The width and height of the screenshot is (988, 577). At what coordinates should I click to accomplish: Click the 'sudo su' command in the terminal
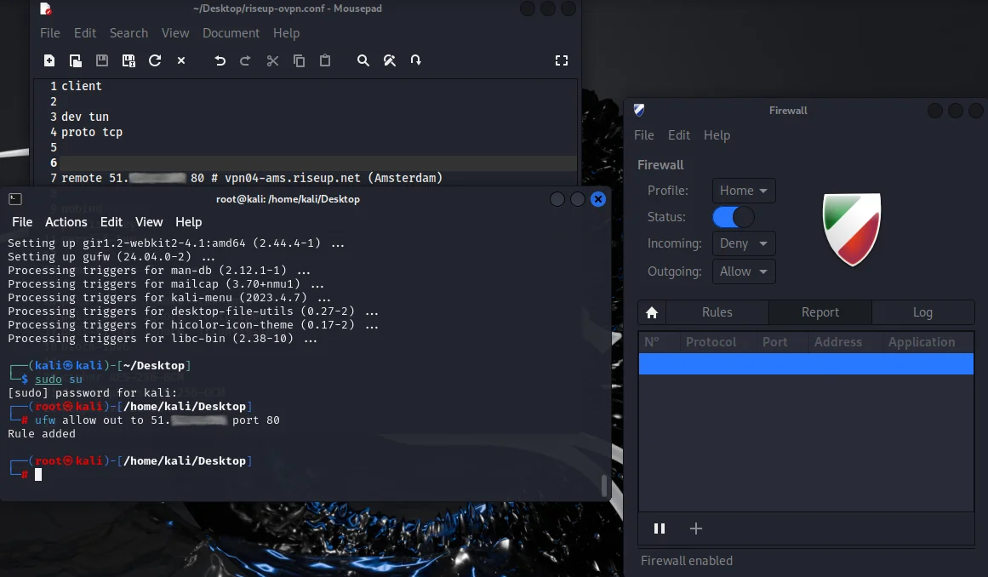point(59,380)
